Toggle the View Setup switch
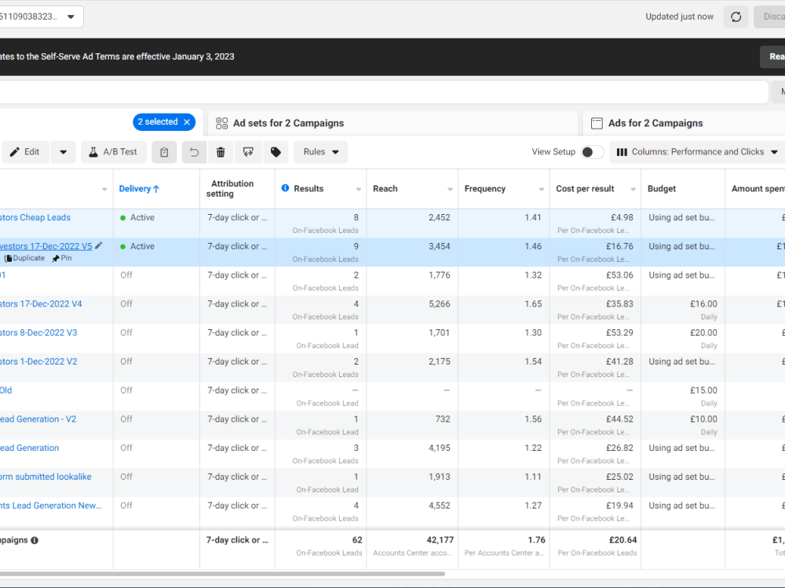The image size is (785, 588). 592,152
